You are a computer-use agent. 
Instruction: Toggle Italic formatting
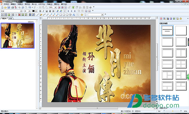tap(43, 11)
